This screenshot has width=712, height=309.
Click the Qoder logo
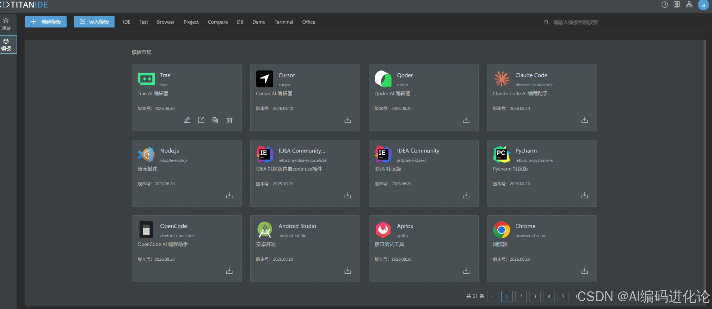click(x=383, y=79)
